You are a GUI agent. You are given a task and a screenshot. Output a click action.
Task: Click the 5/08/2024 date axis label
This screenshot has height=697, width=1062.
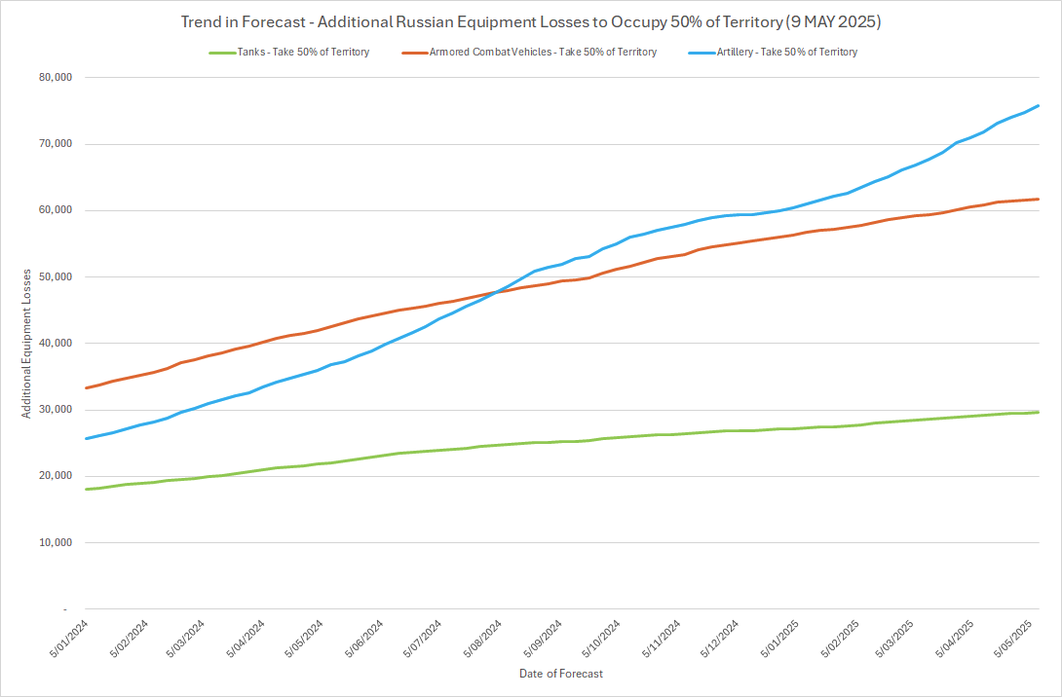484,639
